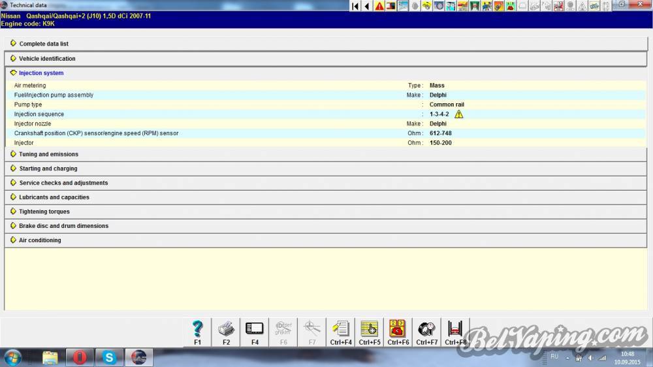Click the orange key programming toolbar icon
Image resolution: width=653 pixels, height=367 pixels.
coord(498,6)
